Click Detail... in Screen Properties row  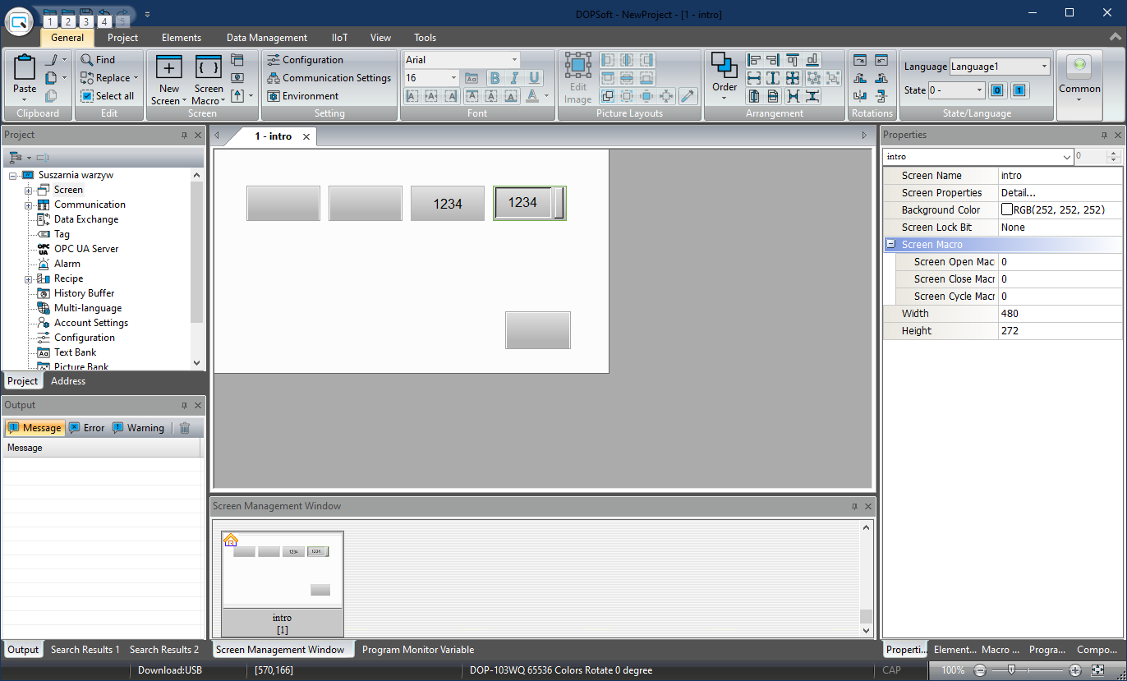(x=1018, y=193)
